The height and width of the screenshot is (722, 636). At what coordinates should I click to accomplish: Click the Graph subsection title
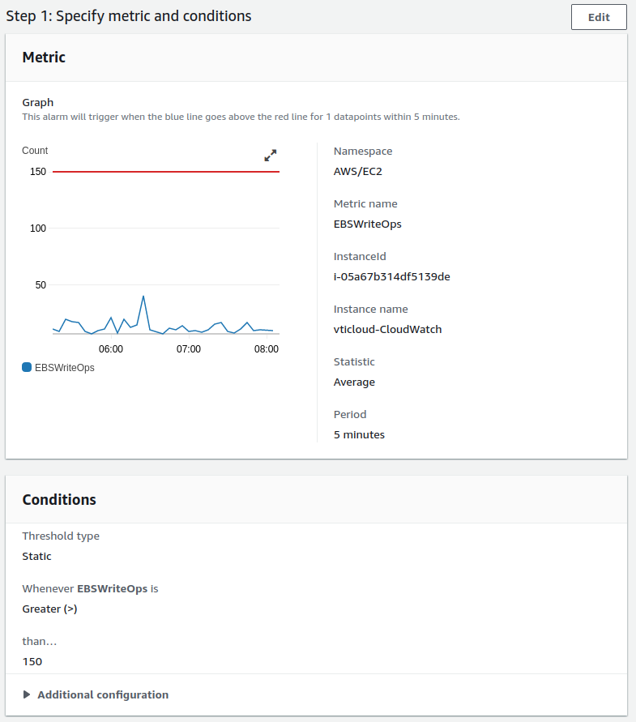coord(38,102)
